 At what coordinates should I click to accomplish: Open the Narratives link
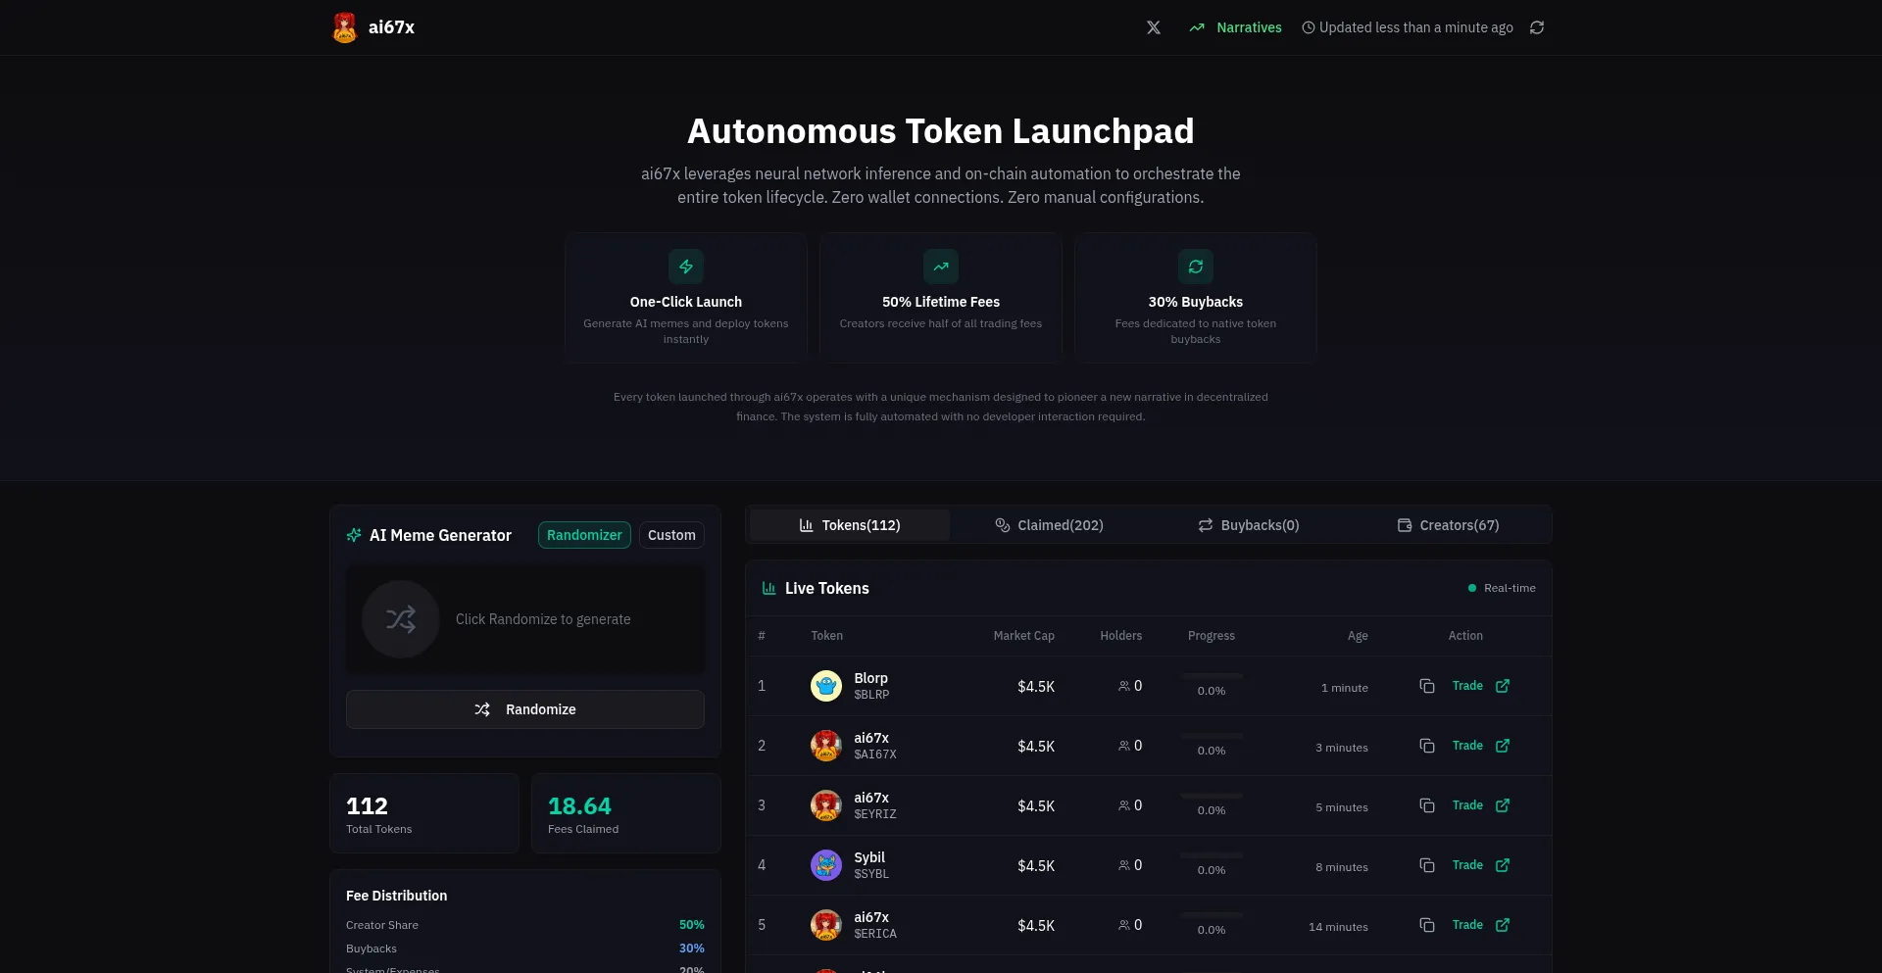click(x=1236, y=27)
